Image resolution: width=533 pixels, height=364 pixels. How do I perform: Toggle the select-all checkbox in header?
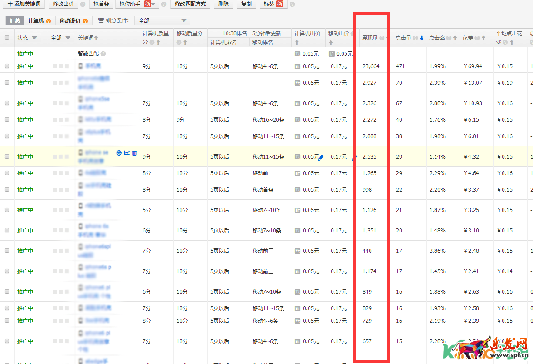pos(7,37)
